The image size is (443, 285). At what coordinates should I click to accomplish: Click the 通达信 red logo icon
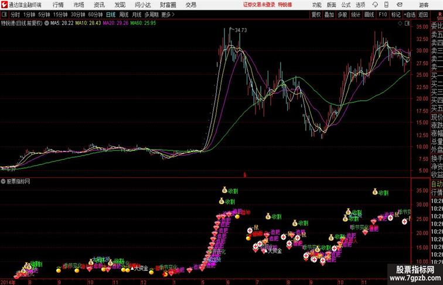(4, 5)
